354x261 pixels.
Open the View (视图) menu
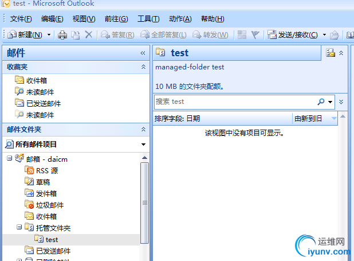pos(84,19)
